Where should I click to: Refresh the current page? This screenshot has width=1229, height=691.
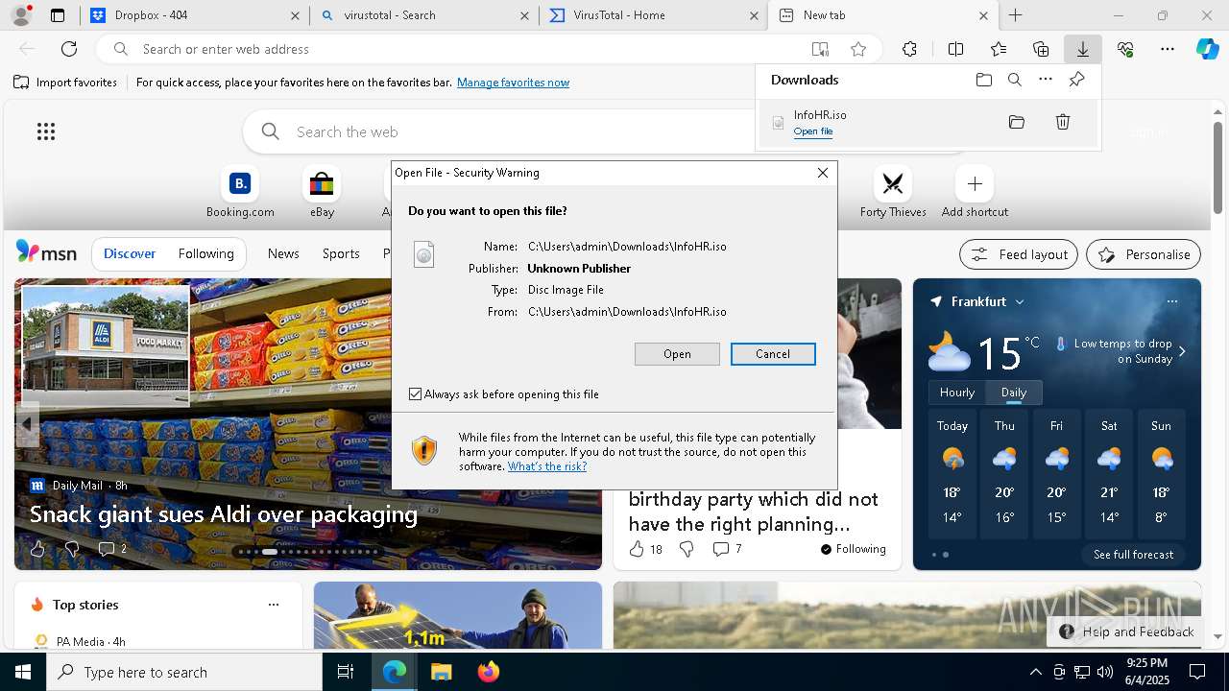point(69,49)
